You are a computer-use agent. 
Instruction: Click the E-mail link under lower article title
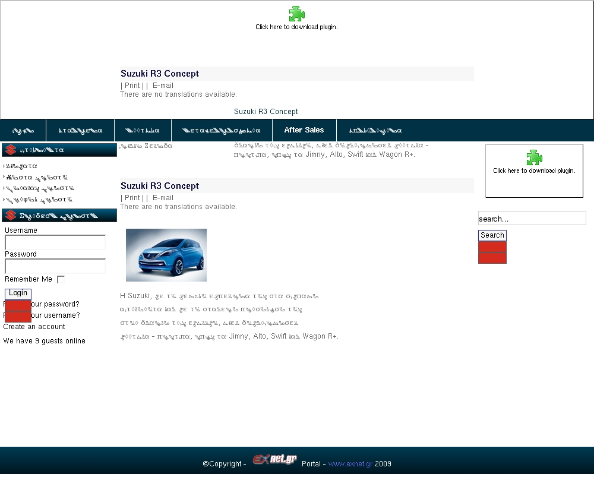(x=163, y=198)
